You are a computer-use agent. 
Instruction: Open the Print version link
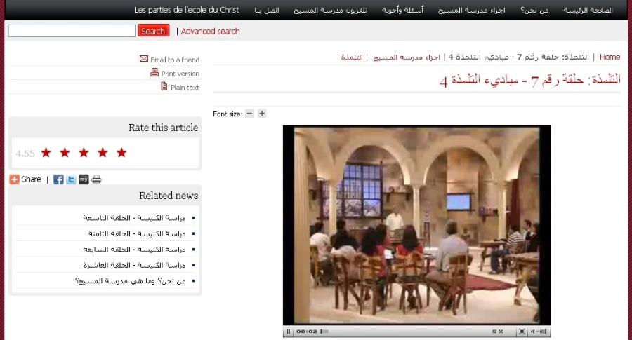pyautogui.click(x=180, y=74)
